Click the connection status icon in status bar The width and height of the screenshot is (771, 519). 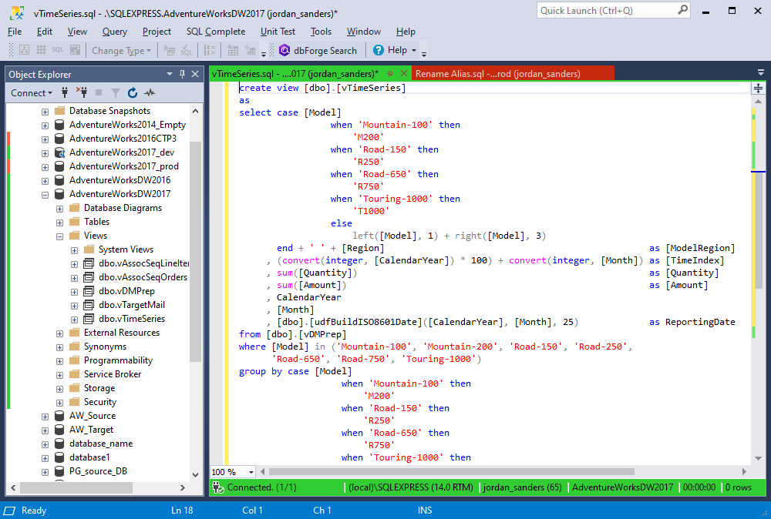click(217, 487)
